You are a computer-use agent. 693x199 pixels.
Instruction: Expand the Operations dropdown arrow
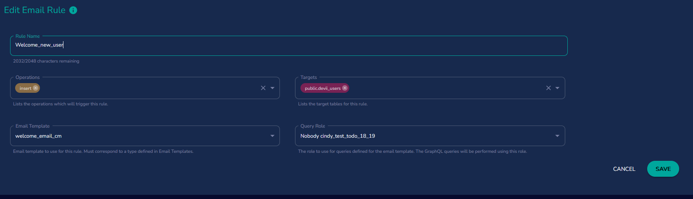coord(272,88)
